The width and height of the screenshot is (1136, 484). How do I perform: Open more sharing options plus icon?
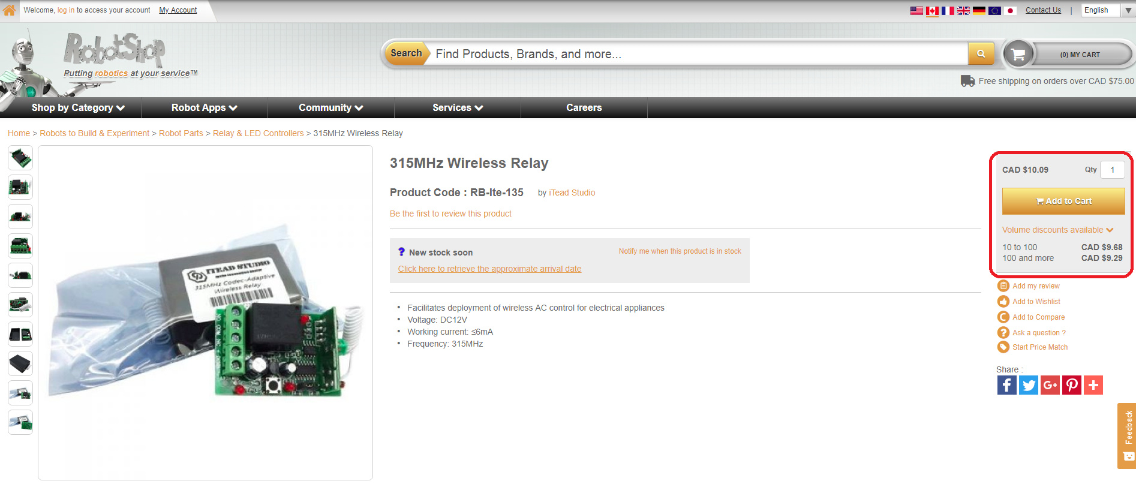[x=1093, y=385]
